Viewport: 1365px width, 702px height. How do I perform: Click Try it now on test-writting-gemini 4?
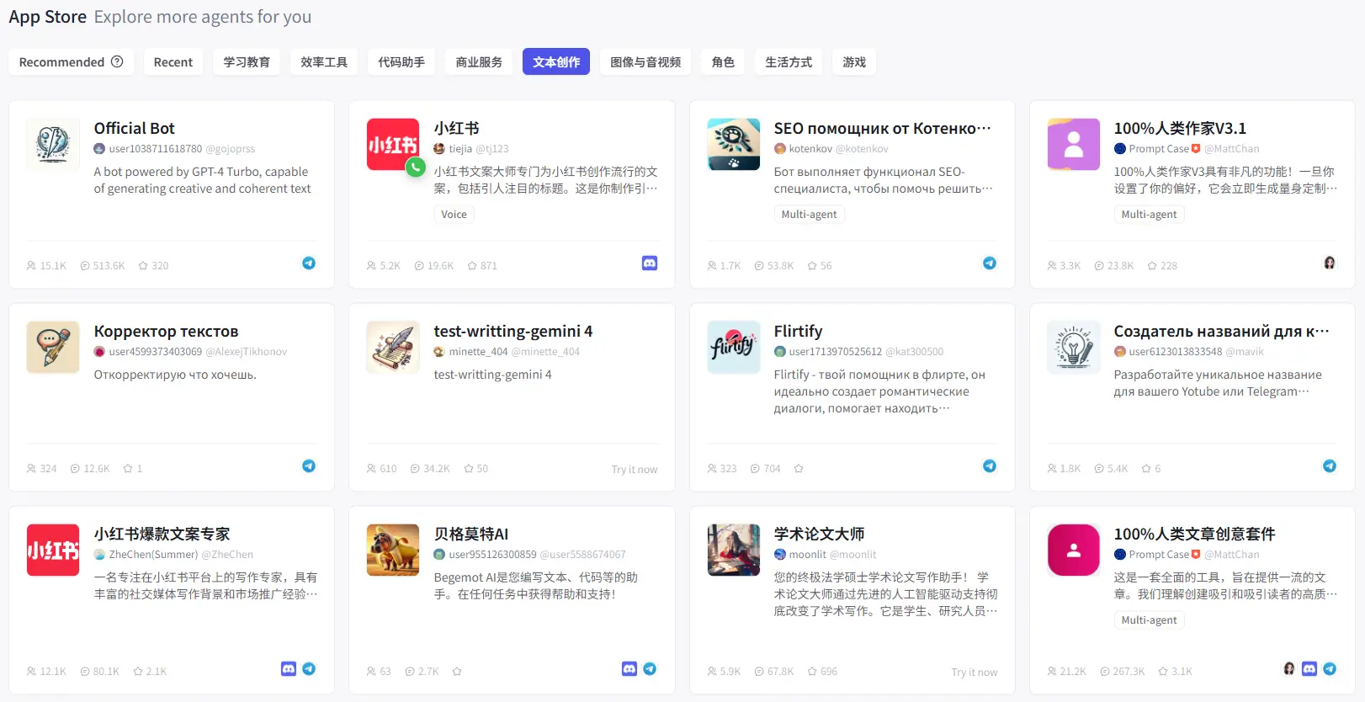click(634, 470)
